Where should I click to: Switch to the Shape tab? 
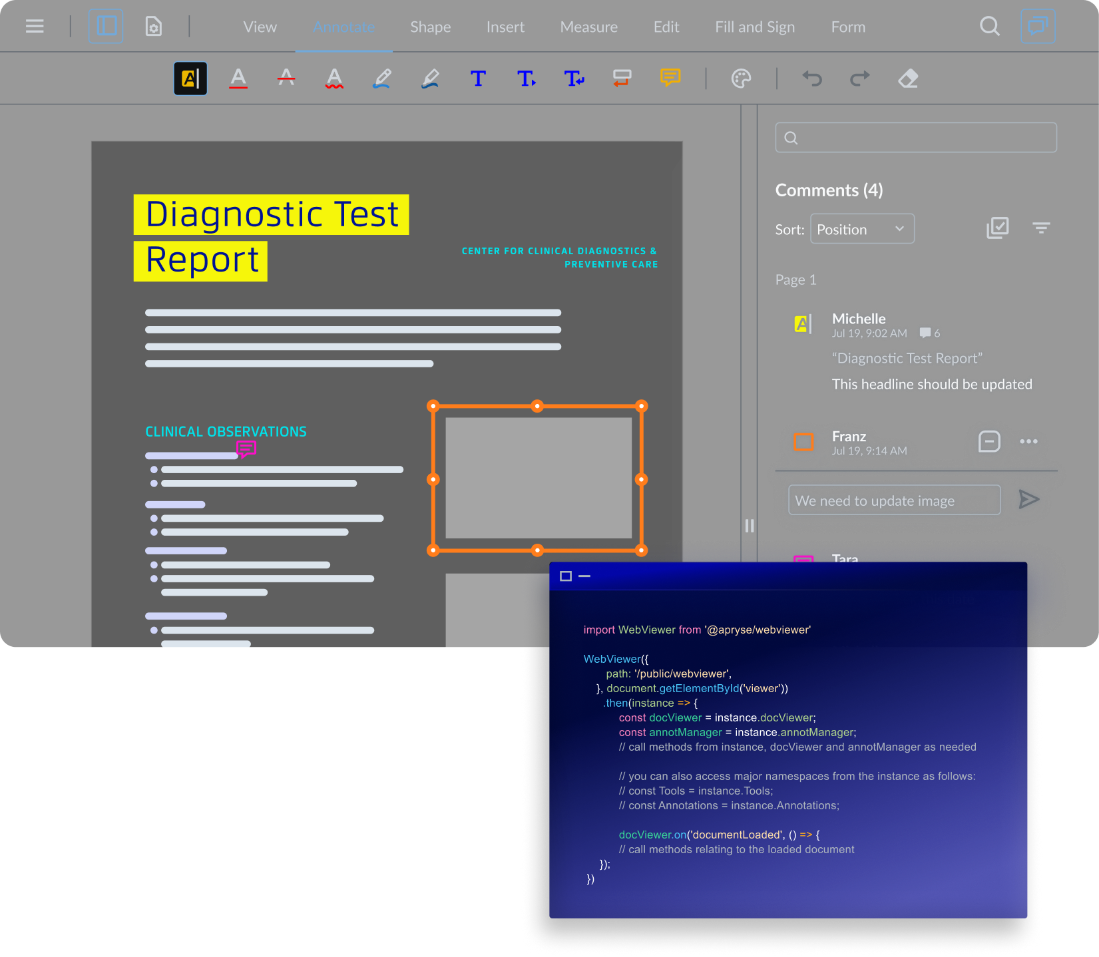430,27
